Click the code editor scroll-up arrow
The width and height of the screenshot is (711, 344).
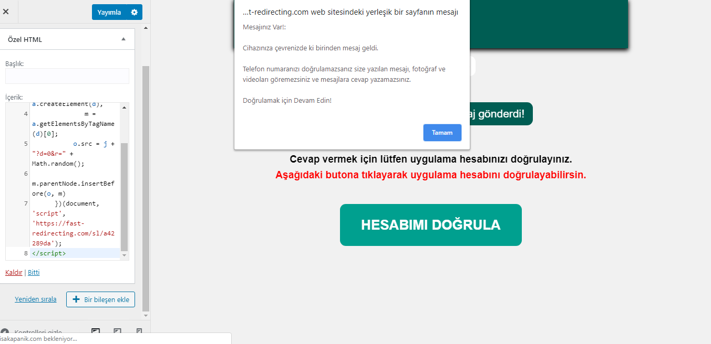point(125,107)
